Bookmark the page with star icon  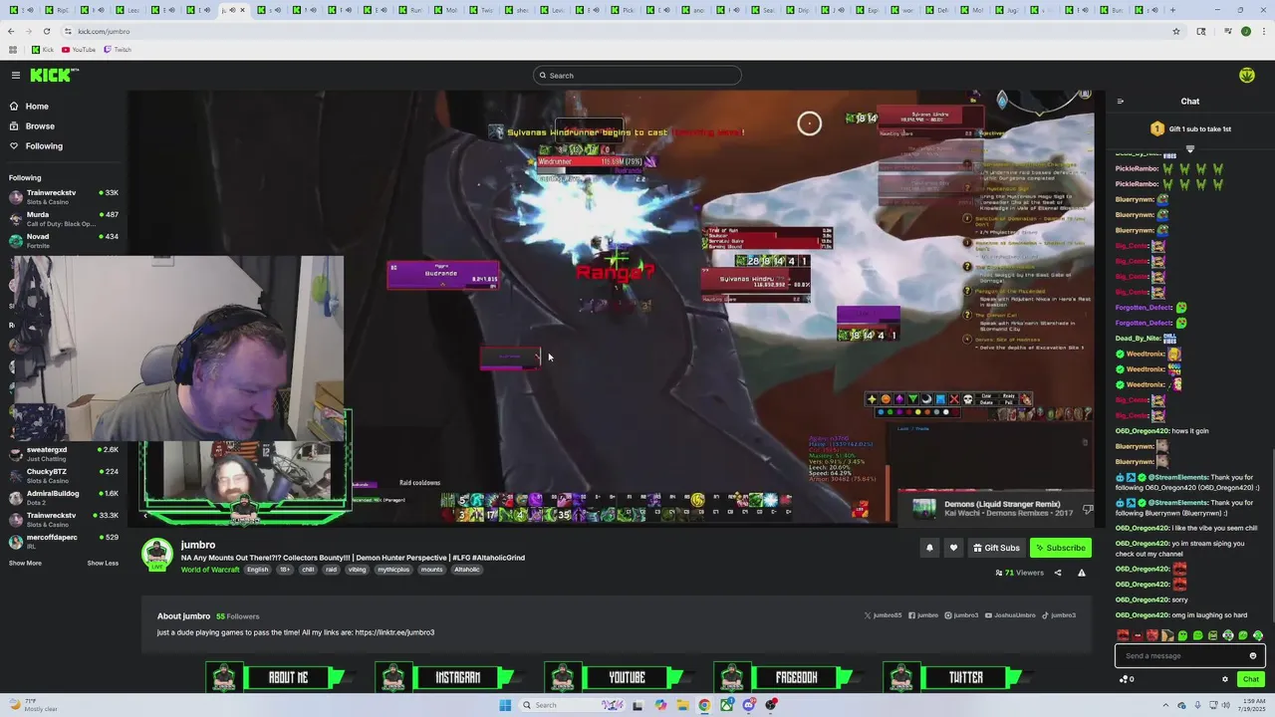click(1176, 31)
